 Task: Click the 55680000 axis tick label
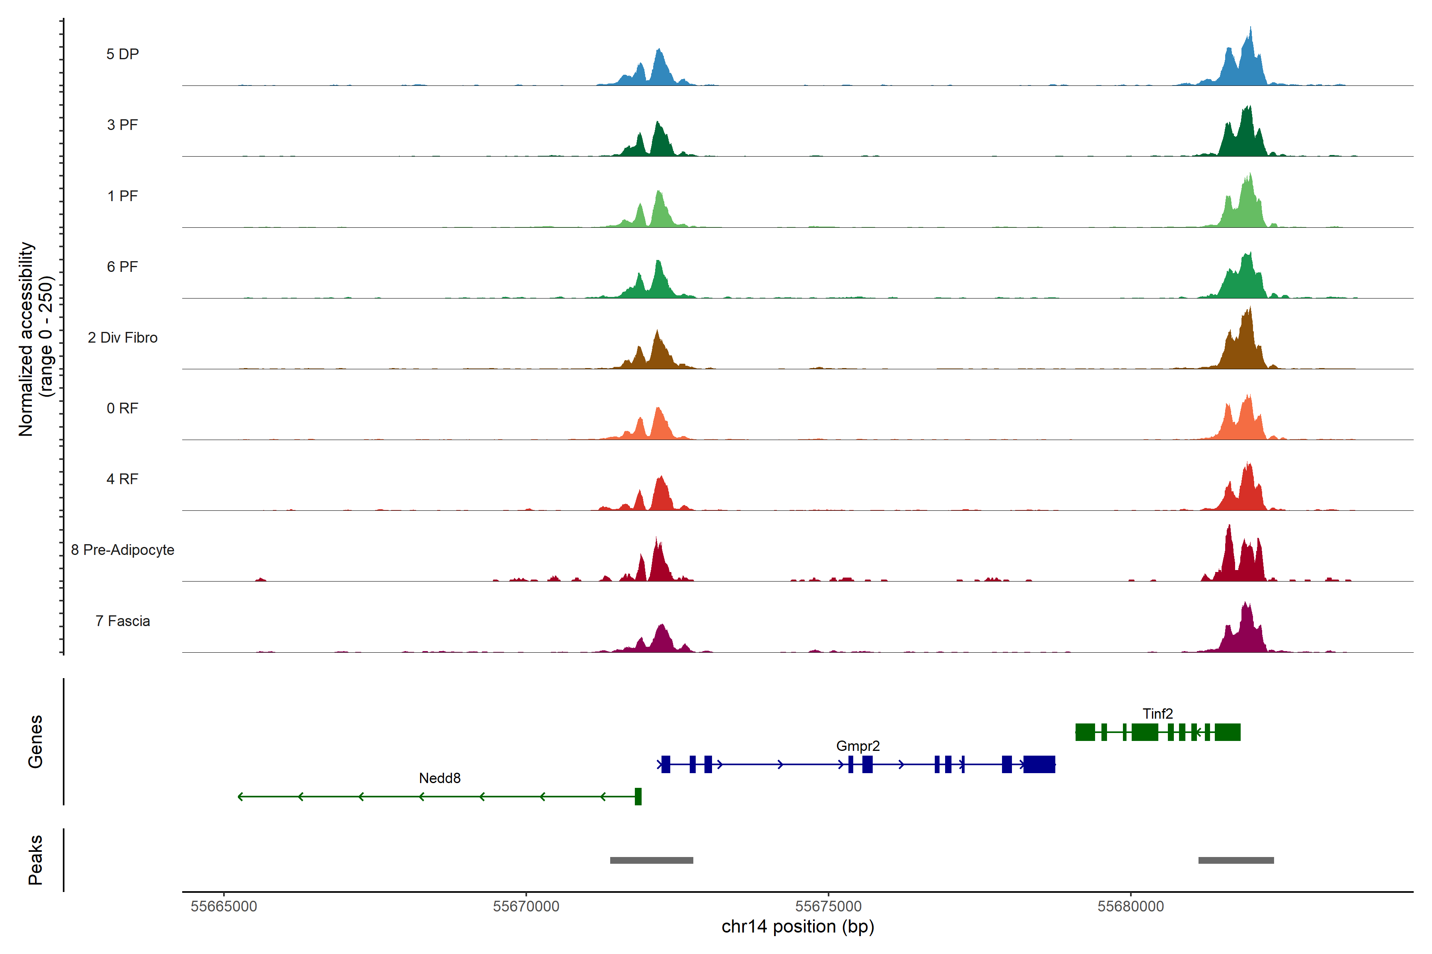[1130, 907]
